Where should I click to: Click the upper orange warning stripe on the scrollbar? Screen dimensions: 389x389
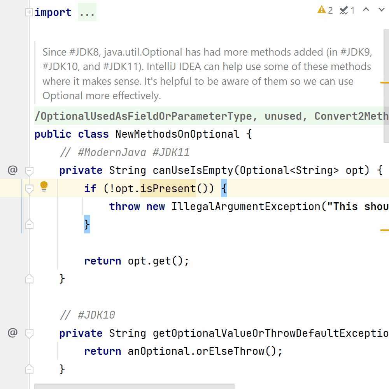(x=385, y=82)
